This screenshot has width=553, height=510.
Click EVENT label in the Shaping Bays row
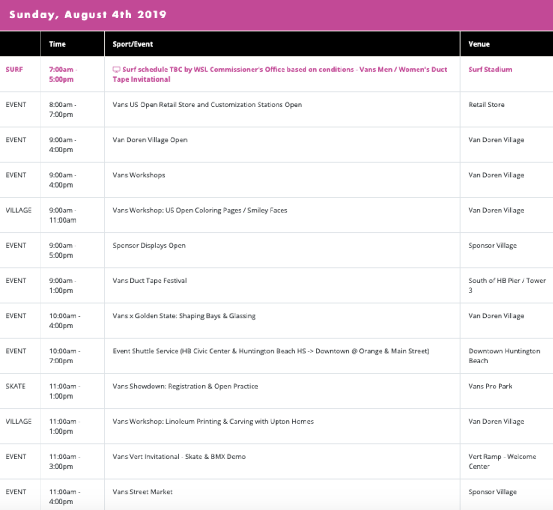(16, 316)
